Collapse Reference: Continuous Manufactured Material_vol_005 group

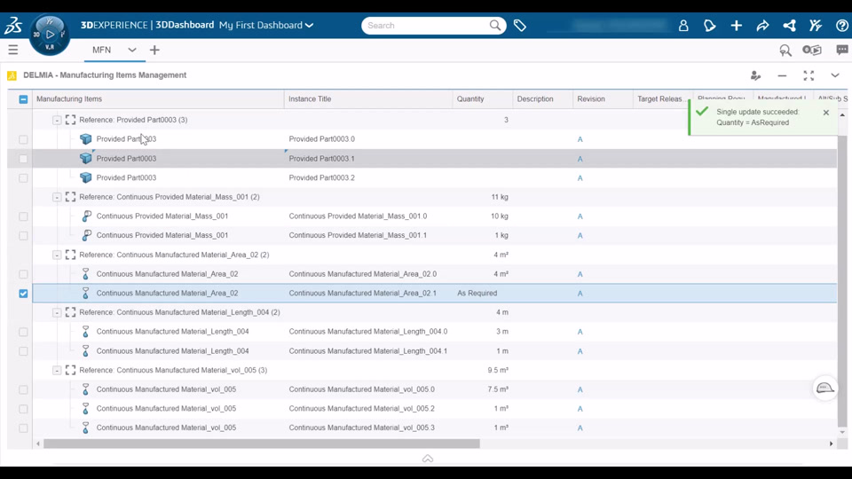point(57,371)
